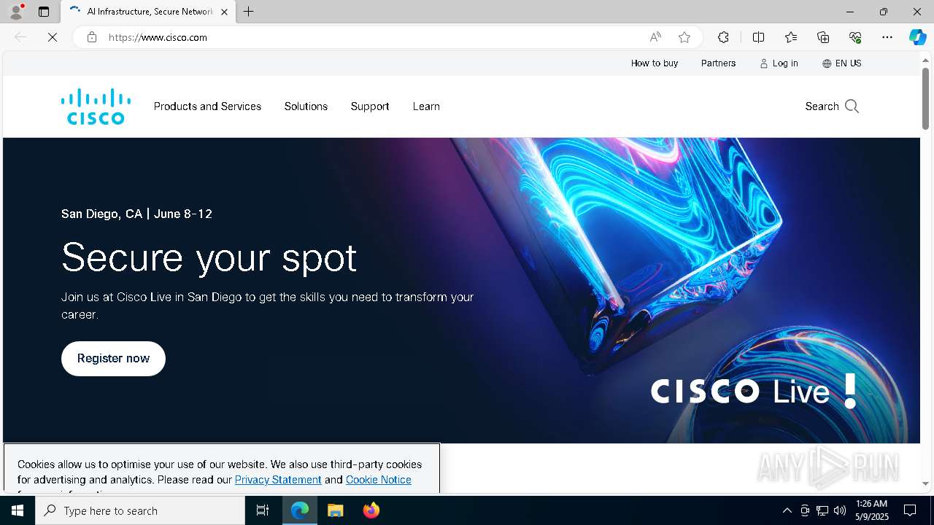
Task: Show hidden tray icons chevron
Action: tap(787, 510)
